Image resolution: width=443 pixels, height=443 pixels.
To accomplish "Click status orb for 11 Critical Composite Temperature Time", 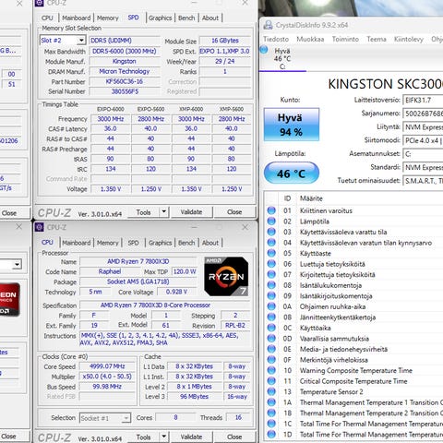I will (271, 381).
